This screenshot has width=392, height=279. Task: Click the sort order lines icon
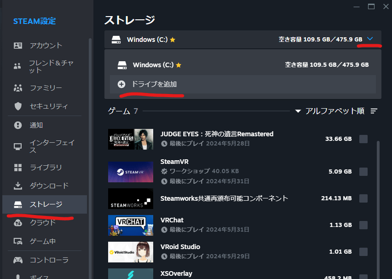click(374, 111)
